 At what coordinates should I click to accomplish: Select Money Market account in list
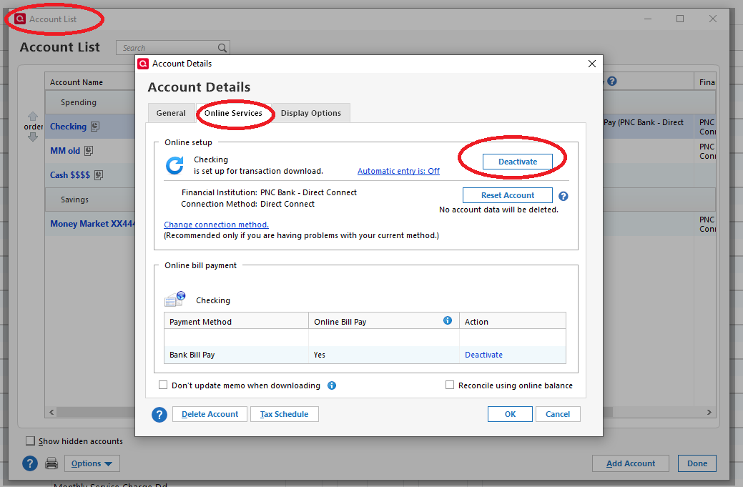click(x=92, y=224)
